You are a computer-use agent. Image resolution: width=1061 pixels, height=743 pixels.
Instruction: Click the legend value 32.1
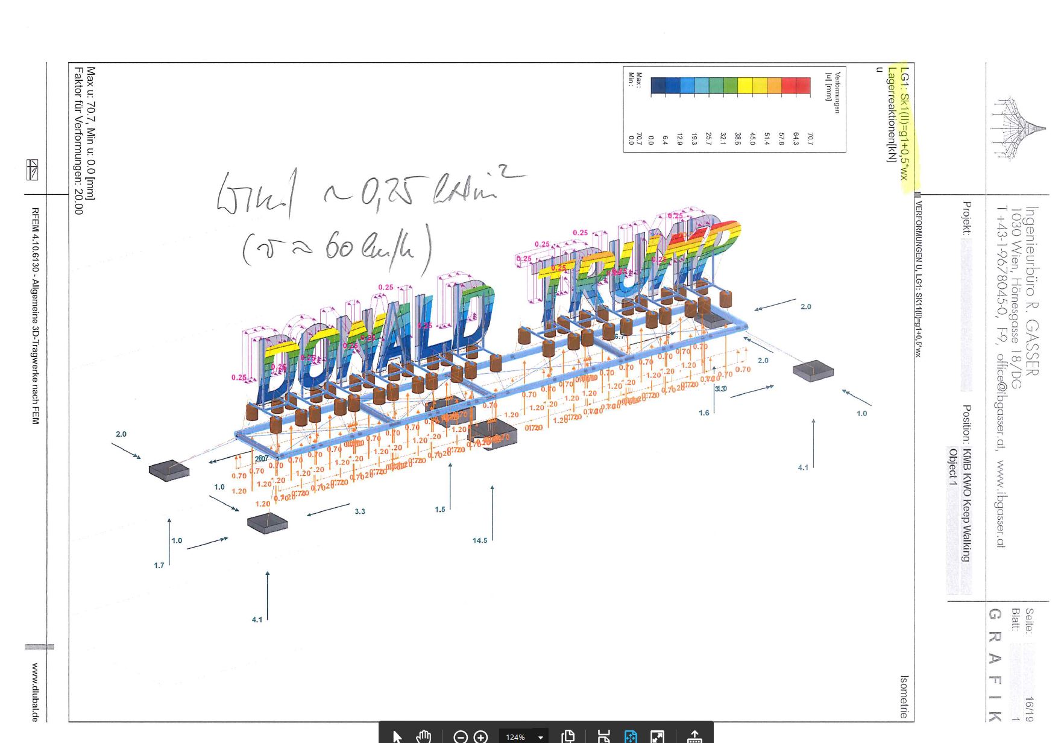(x=723, y=138)
